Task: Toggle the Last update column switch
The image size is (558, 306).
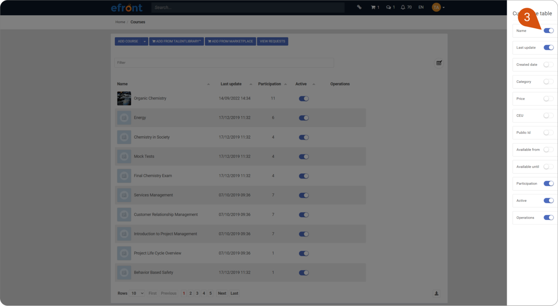Action: 549,47
